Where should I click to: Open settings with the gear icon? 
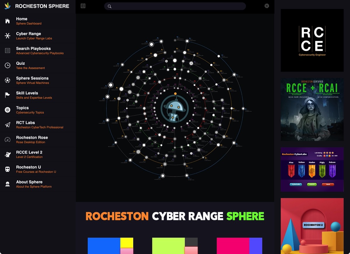point(267,6)
